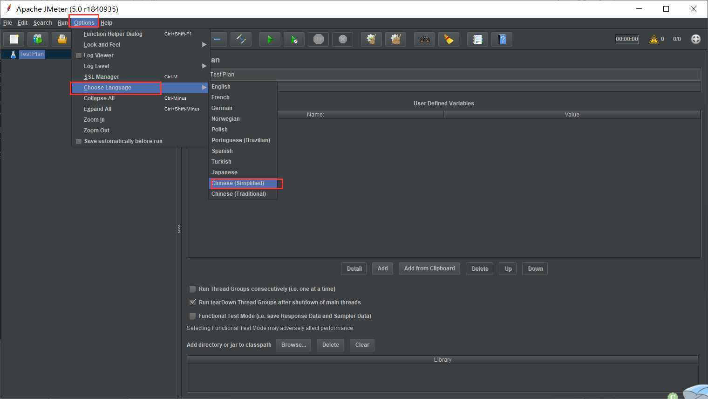The image size is (708, 399).
Task: Click the Up button
Action: [508, 268]
